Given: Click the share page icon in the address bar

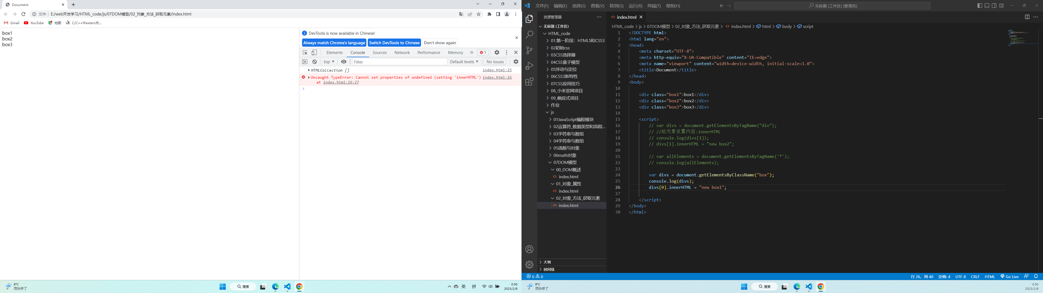Looking at the screenshot, I should [x=470, y=14].
